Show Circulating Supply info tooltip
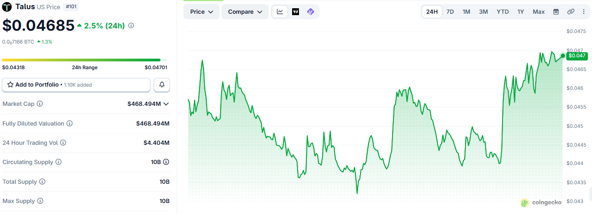Image resolution: width=592 pixels, height=214 pixels. 58,162
